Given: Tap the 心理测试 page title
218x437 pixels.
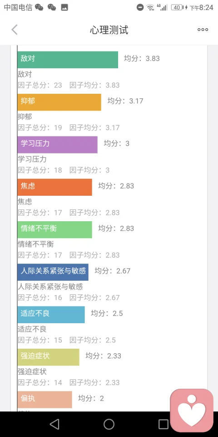Looking at the screenshot, I should click(109, 30).
